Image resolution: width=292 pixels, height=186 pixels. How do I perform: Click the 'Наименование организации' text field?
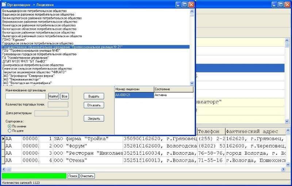(x=26, y=96)
